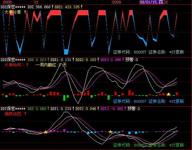This screenshot has width=192, height=150.
Task: Click the green arrow after DDY:0.060
Action: pyautogui.click(x=48, y=109)
